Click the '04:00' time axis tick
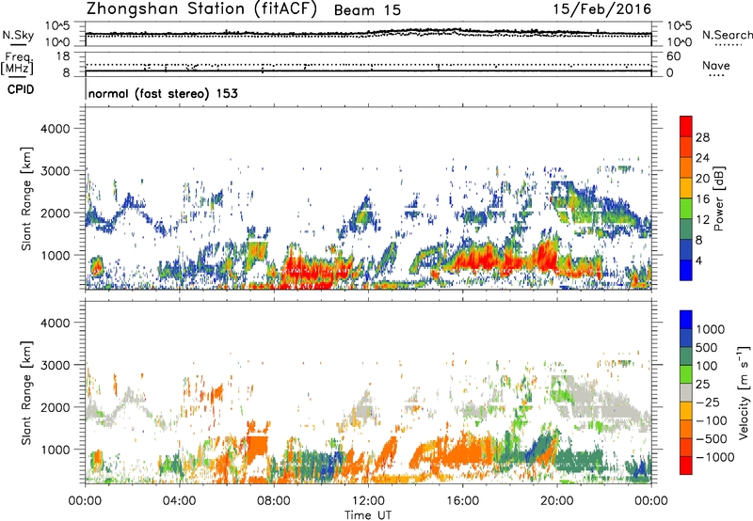This screenshot has width=753, height=521. click(179, 501)
